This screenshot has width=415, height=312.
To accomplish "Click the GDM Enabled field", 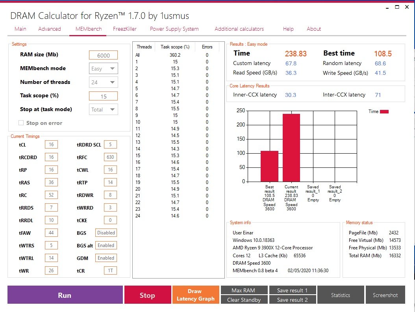I will coord(106,258).
